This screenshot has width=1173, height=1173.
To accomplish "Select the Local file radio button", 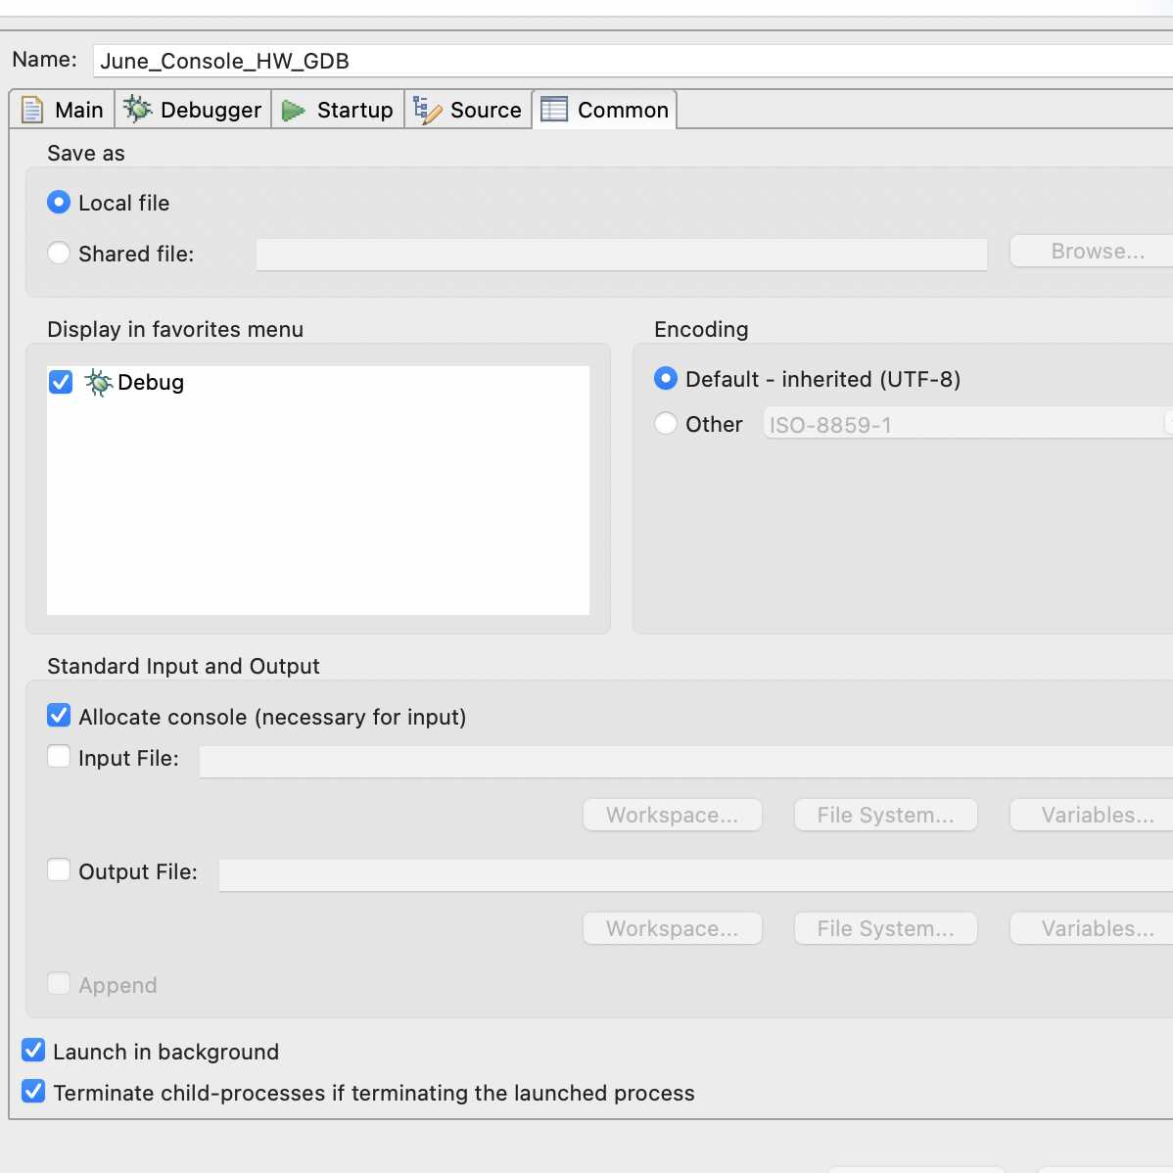I will click(x=59, y=203).
